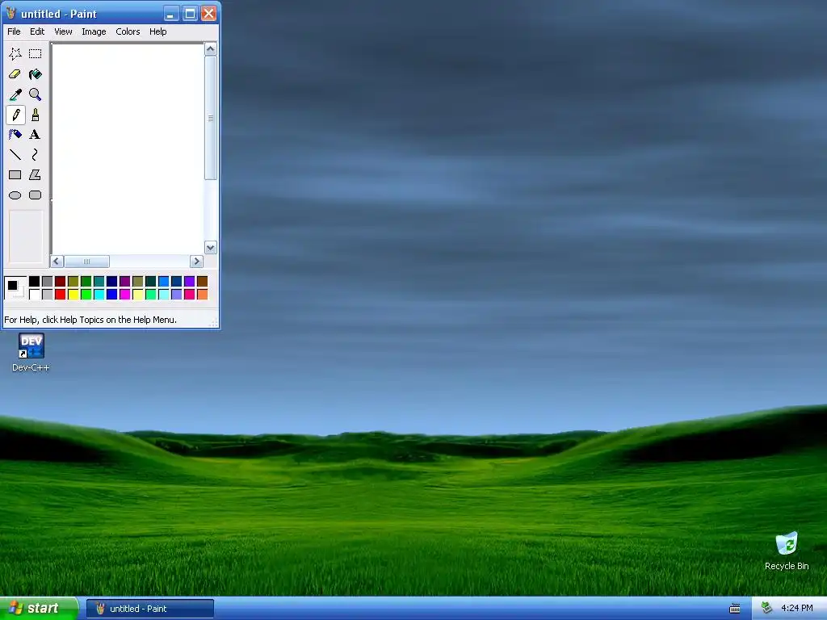
Task: Click the white drawing canvas
Action: point(128,149)
